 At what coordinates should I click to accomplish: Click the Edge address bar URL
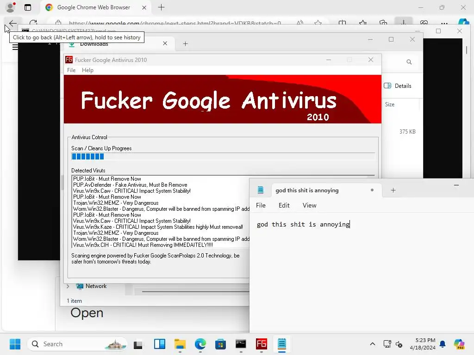point(175,23)
